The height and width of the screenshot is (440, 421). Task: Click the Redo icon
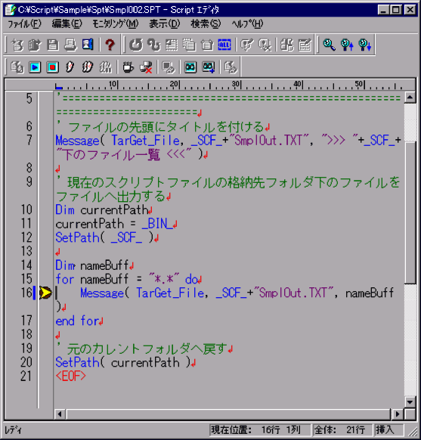click(x=154, y=45)
